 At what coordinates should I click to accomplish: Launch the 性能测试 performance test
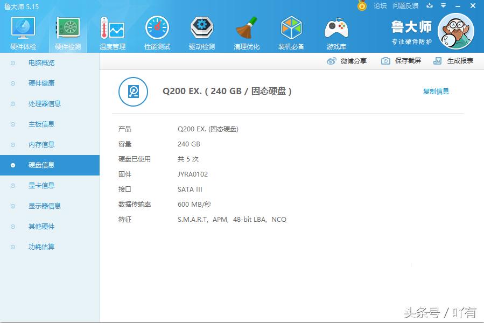click(x=156, y=31)
